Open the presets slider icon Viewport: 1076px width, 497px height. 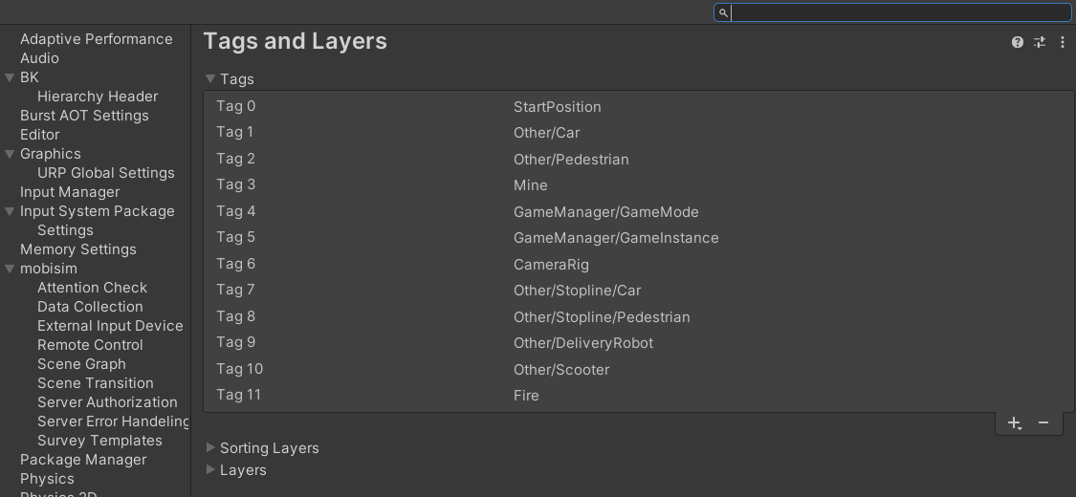1040,42
